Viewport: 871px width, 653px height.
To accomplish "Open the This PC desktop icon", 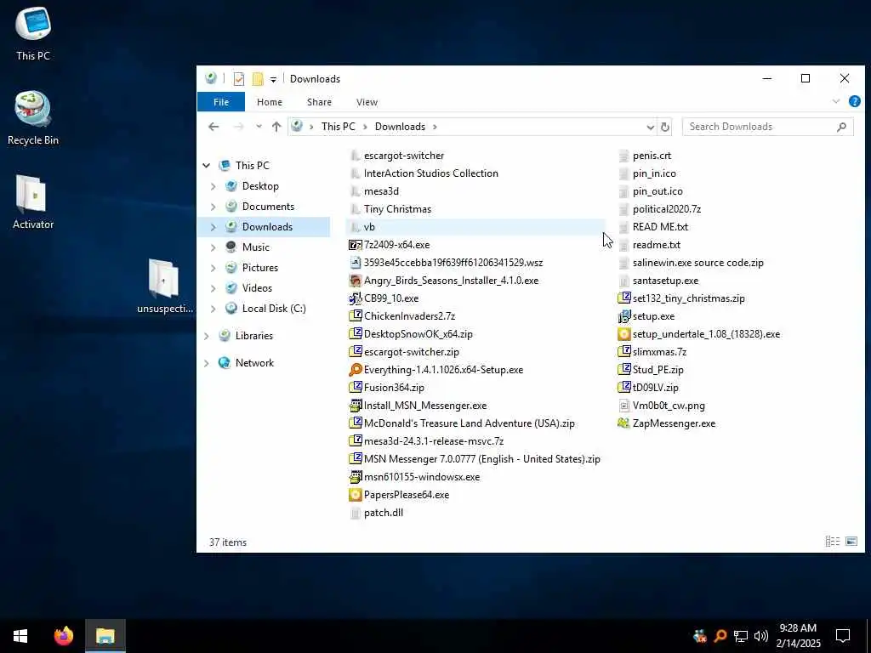I will coord(33,34).
